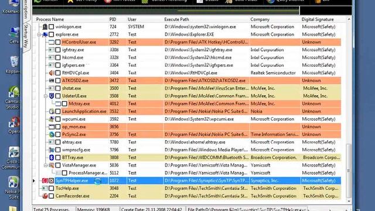The image size is (375, 211).
Task: Tick the CamRecorder.exe checkbox
Action: (x=51, y=196)
